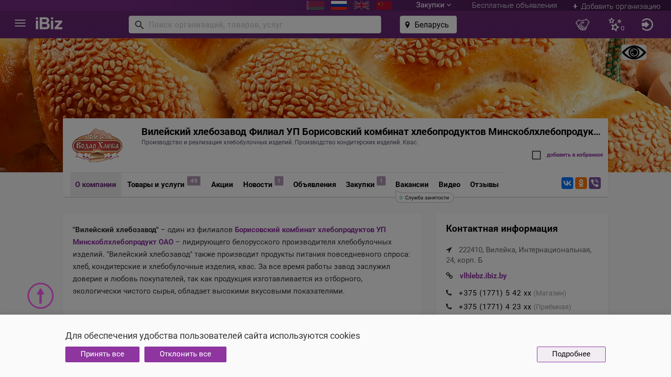Focus the organization search field

pyautogui.click(x=255, y=25)
